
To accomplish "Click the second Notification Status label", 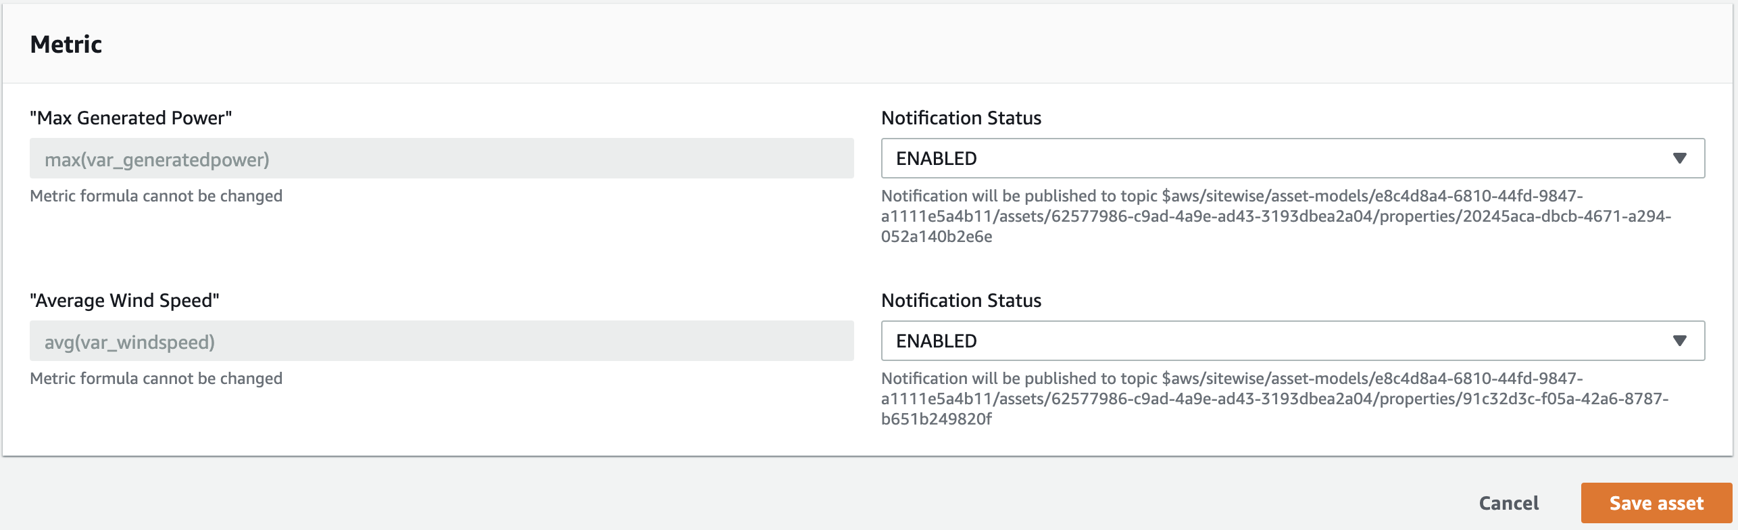I will click(x=961, y=300).
